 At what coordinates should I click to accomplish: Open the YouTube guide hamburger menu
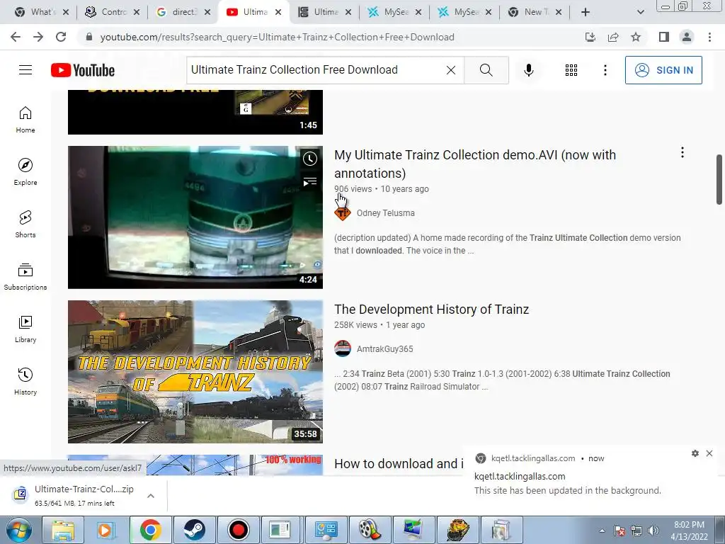point(25,70)
